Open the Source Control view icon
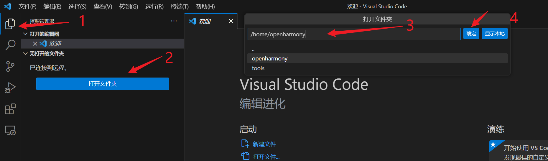 pyautogui.click(x=10, y=66)
